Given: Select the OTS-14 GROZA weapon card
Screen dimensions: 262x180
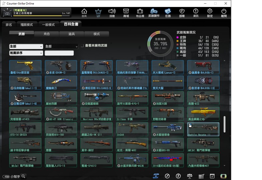Looking at the screenshot, I should click(x=25, y=129).
